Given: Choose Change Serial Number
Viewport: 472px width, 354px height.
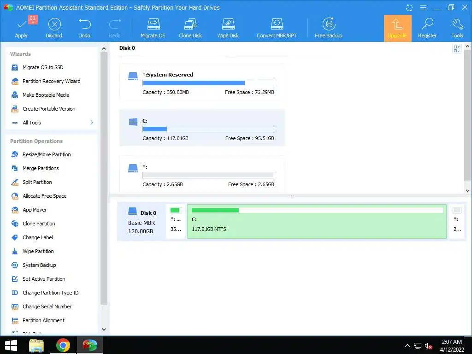Looking at the screenshot, I should [47, 307].
